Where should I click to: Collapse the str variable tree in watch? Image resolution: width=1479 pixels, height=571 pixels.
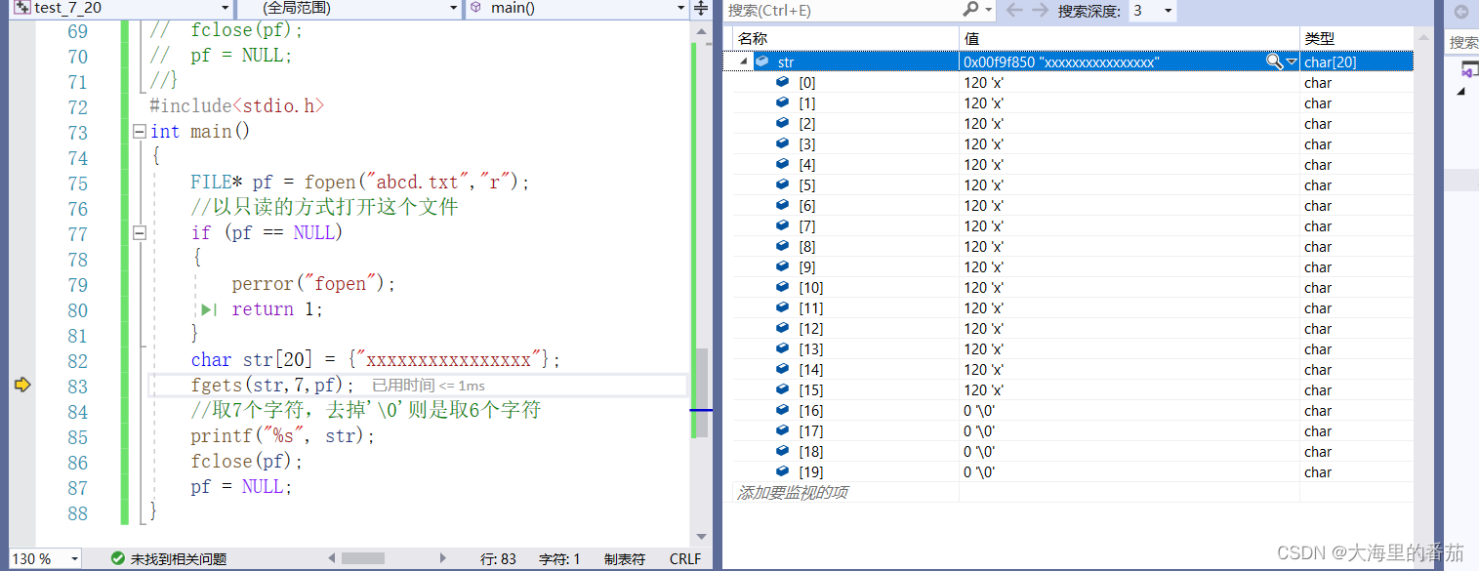tap(744, 61)
